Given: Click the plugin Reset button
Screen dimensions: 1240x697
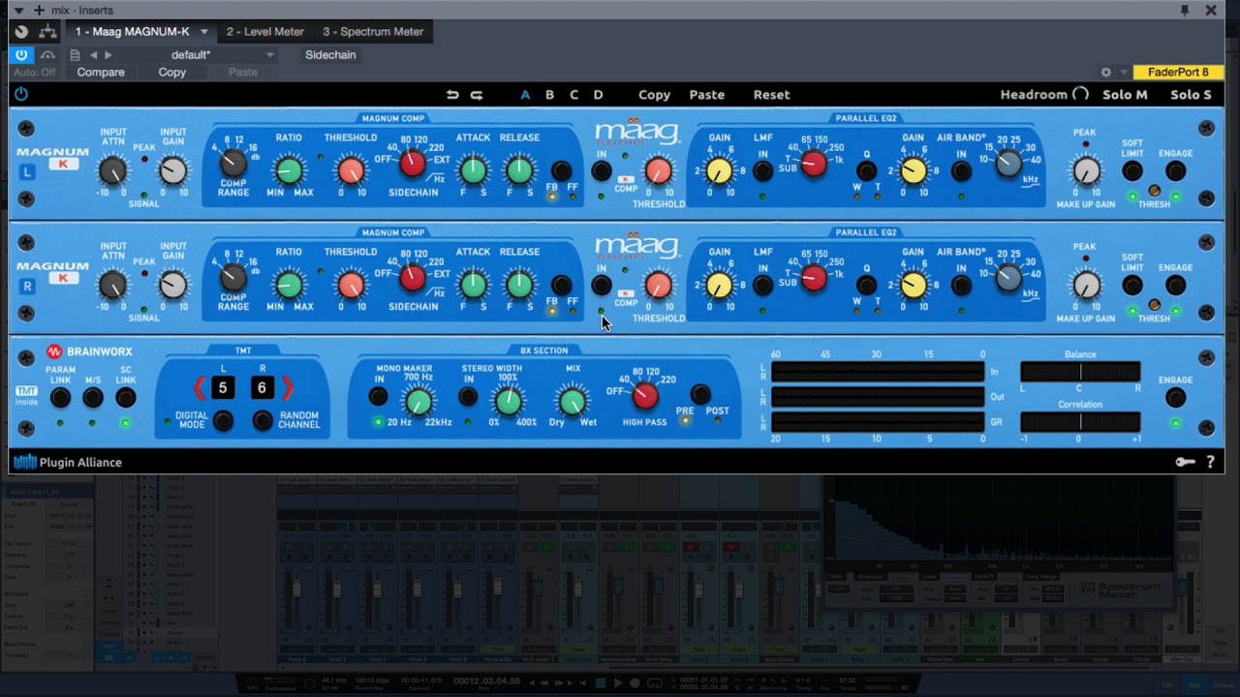Looking at the screenshot, I should point(771,95).
